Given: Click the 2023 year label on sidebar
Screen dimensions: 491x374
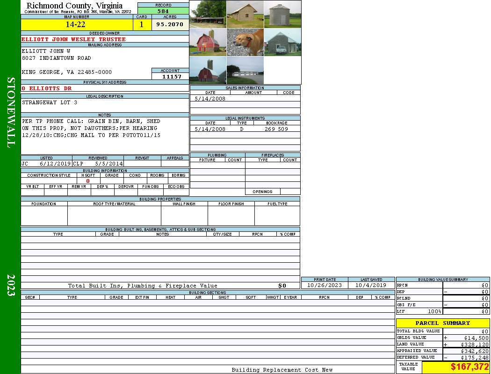Looking at the screenshot, I should (x=11, y=285).
